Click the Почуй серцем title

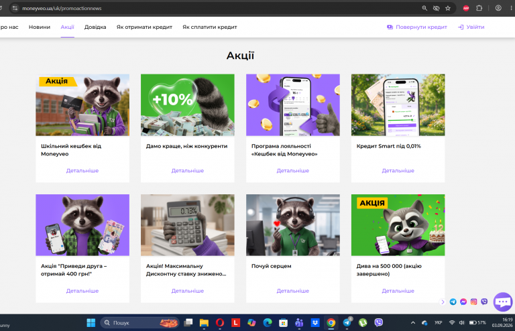point(271,266)
